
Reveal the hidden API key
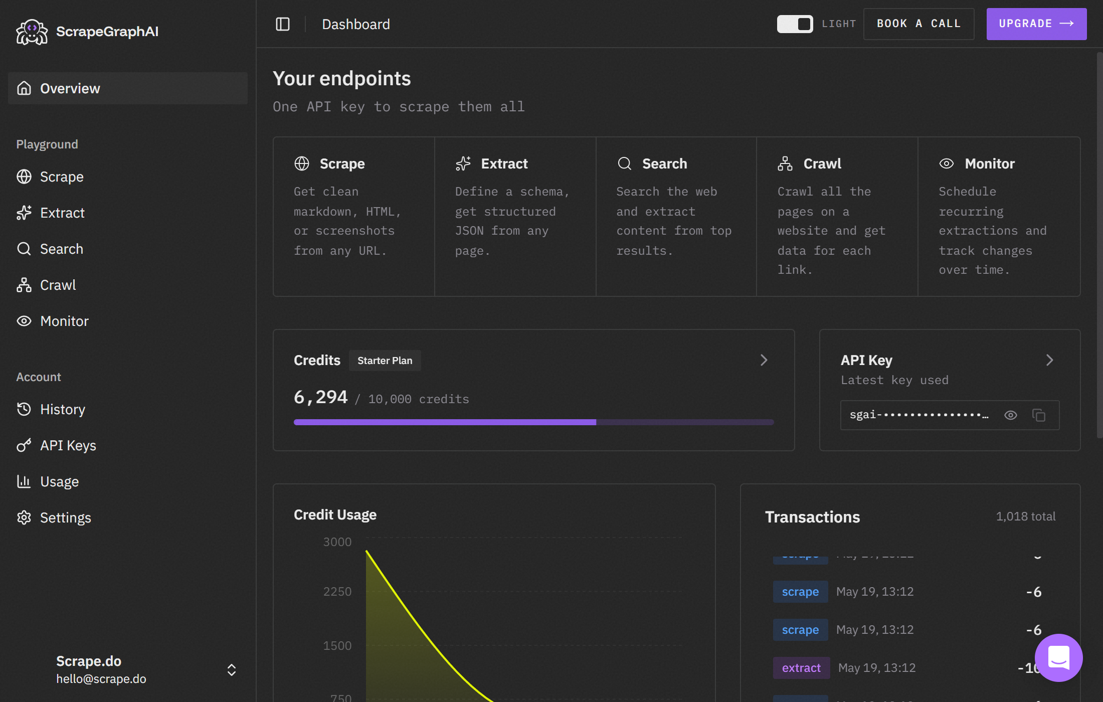(1011, 415)
